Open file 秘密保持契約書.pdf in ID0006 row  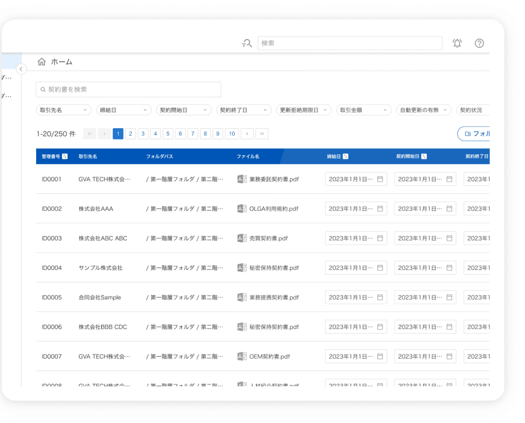tap(274, 327)
